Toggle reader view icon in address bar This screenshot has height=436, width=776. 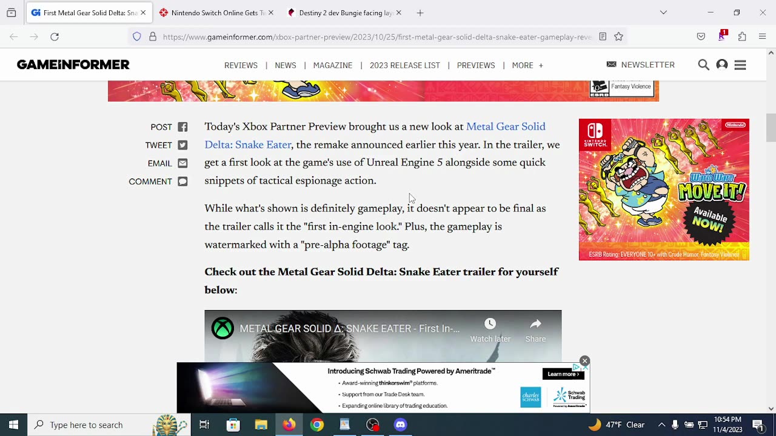[603, 37]
